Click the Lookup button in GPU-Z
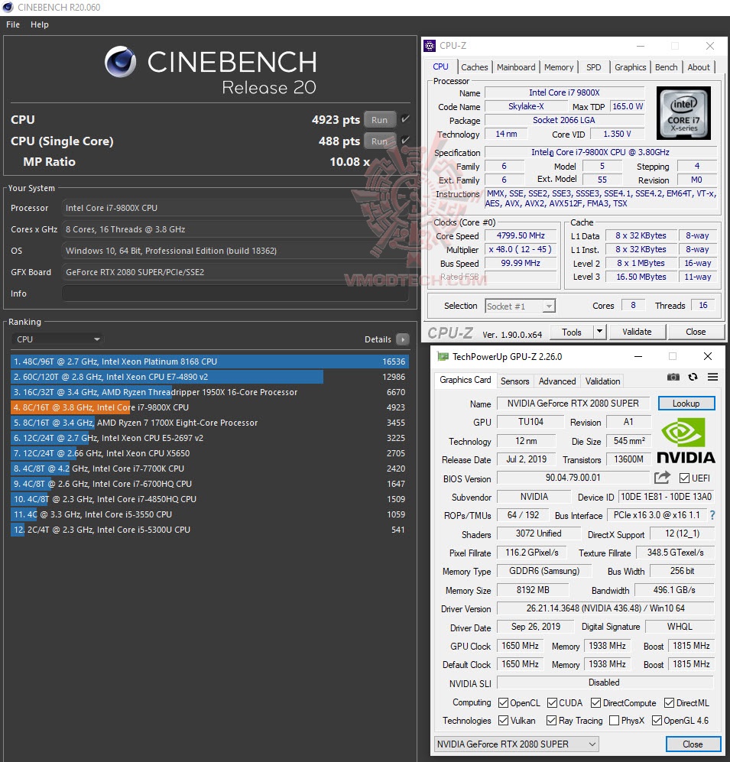Screen dimensions: 730x762 click(x=686, y=404)
